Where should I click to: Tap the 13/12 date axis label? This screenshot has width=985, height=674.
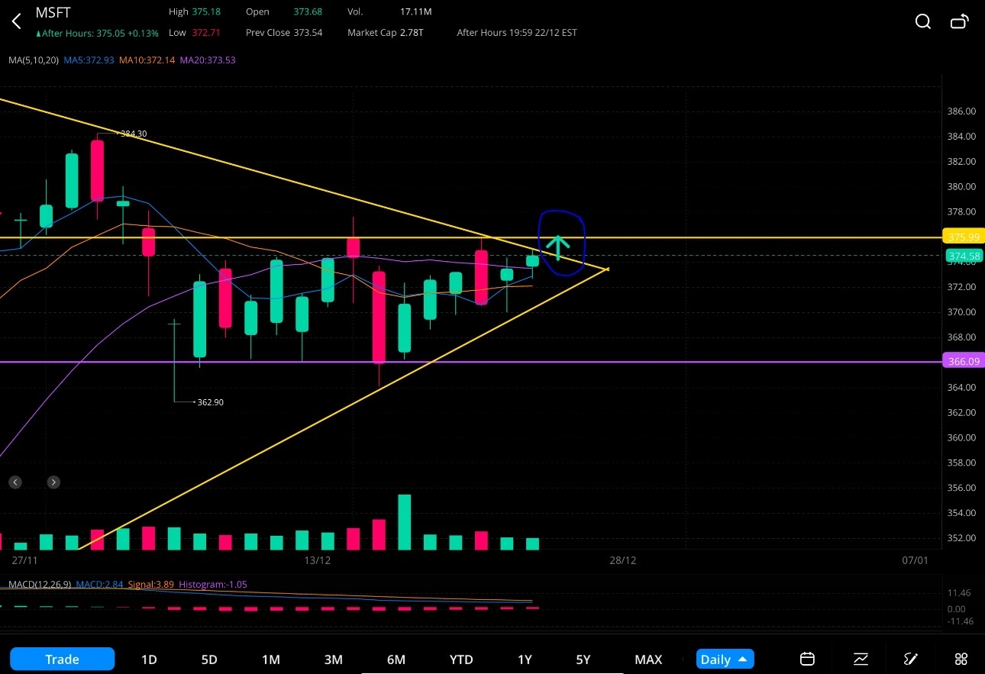(317, 560)
